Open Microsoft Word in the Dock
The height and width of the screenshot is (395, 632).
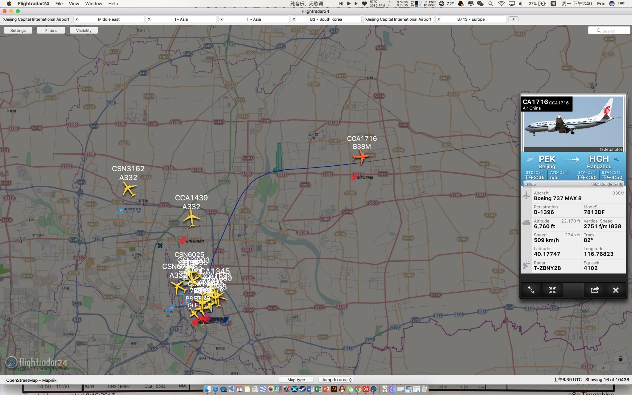[x=310, y=389]
